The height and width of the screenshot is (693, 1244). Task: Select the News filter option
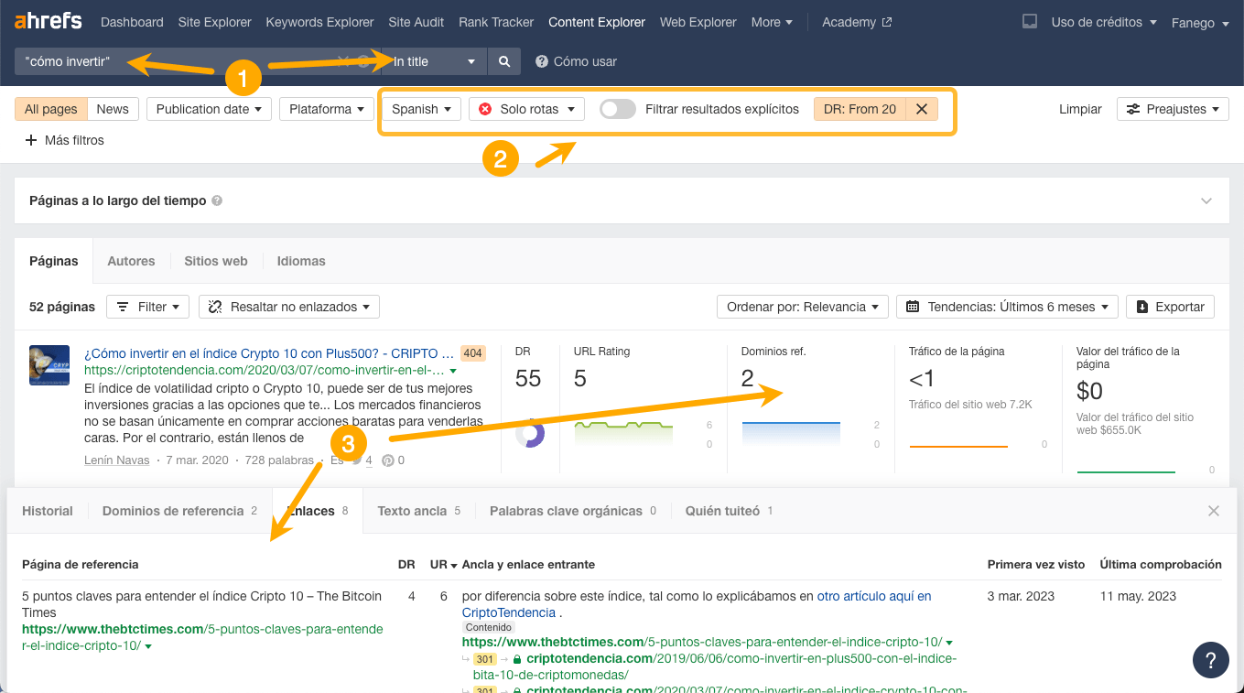113,108
